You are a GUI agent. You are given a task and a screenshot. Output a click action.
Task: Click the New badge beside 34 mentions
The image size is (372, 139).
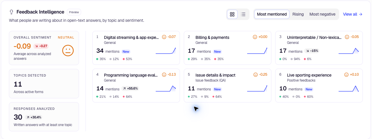coord(126,52)
